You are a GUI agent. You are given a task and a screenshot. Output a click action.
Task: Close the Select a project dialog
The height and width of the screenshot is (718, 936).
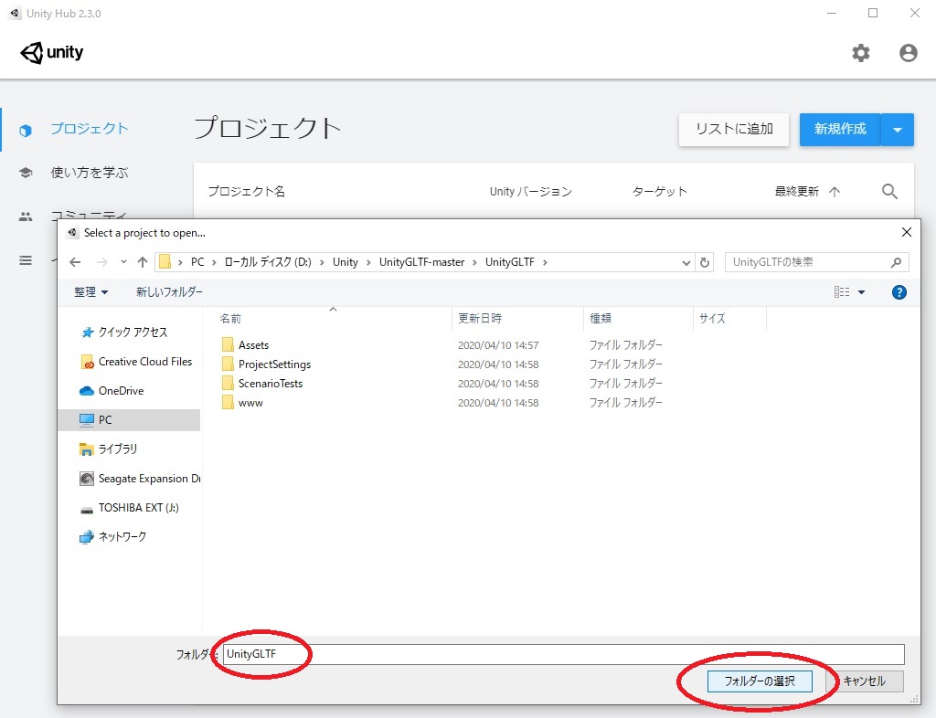(x=906, y=233)
